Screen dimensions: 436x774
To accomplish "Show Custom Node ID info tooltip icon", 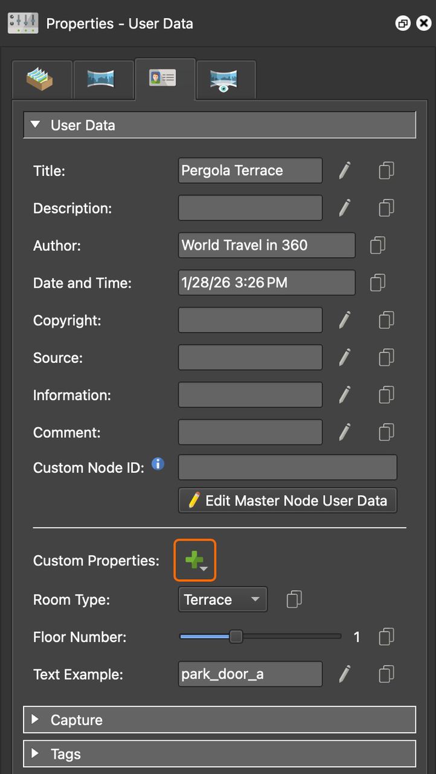I will [158, 464].
